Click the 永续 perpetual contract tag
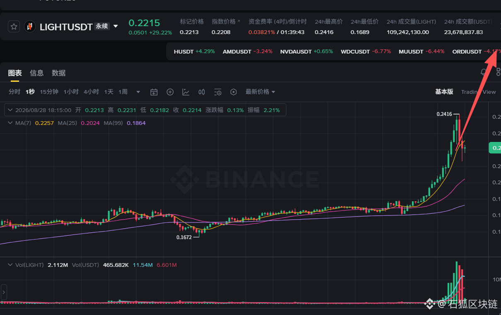Image resolution: width=501 pixels, height=315 pixels. coord(102,26)
